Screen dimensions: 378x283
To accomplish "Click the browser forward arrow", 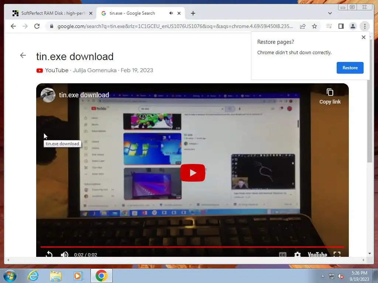I will click(25, 26).
